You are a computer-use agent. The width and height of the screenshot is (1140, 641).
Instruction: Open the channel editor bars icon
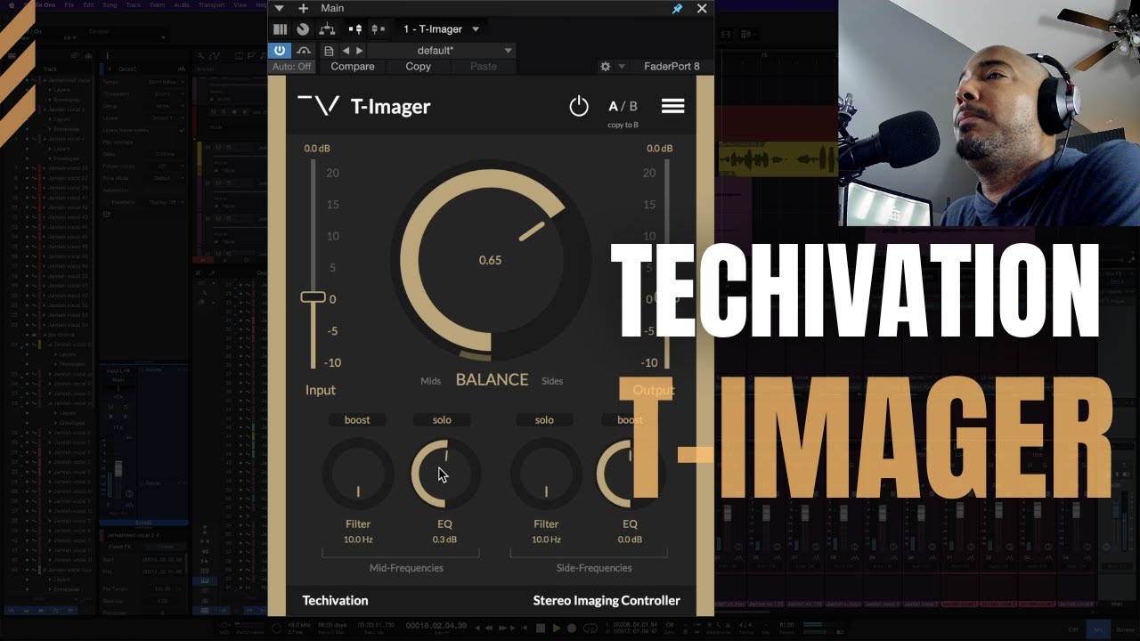[x=281, y=28]
